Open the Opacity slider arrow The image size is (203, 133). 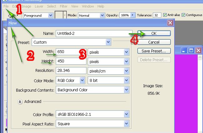coord(133,15)
